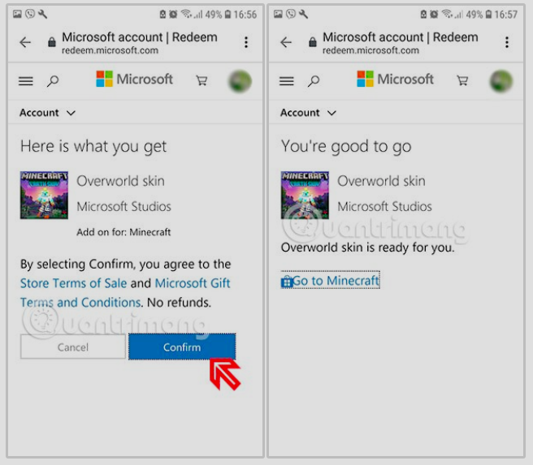Viewport: 533px width, 465px height.
Task: Open the three-dot browser menu on right screen
Action: pos(507,42)
